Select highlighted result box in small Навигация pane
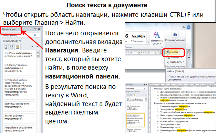 click(x=135, y=120)
